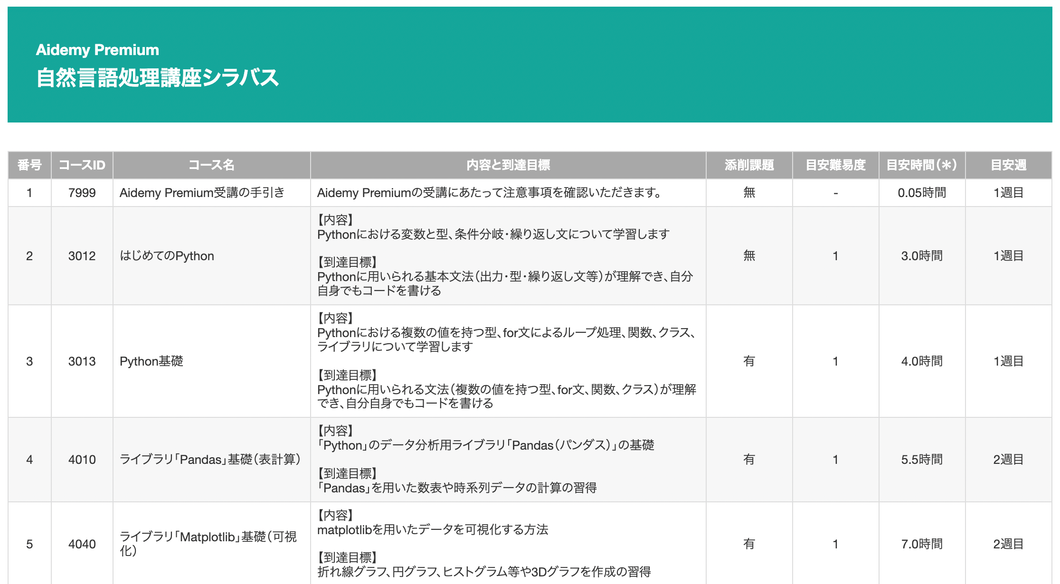1060x584 pixels.
Task: Click row number 5 cell
Action: point(29,544)
